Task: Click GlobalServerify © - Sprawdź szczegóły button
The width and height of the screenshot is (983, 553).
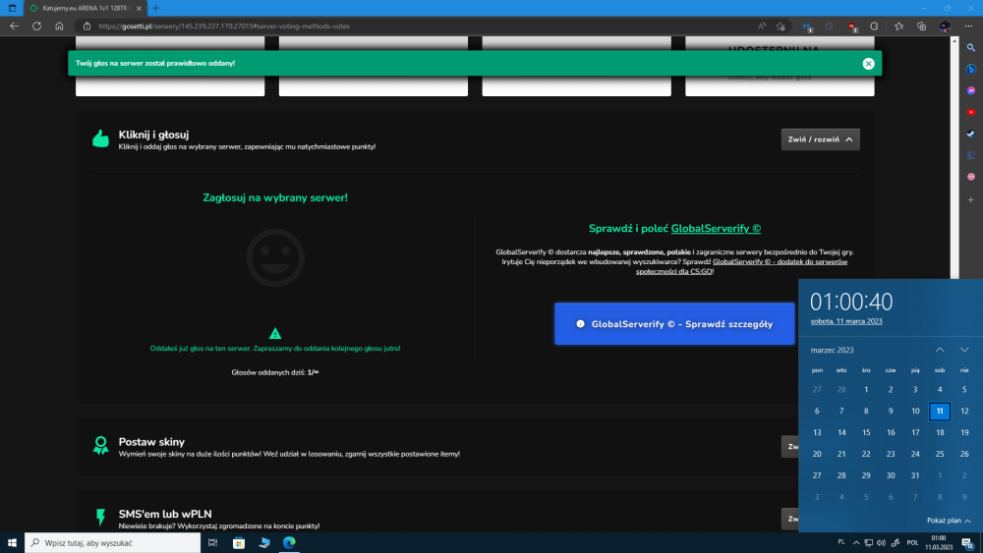Action: 674,324
